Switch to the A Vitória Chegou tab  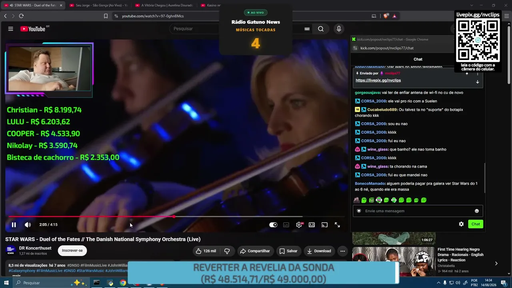164,5
